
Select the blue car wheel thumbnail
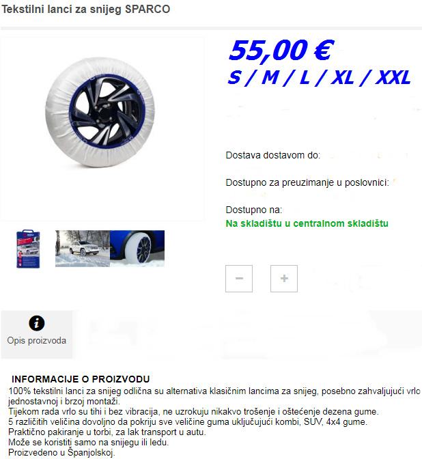pos(137,249)
